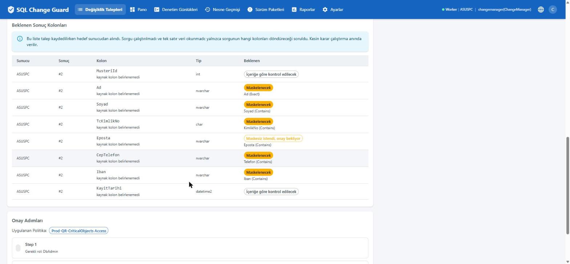Open Ayarlar settings
This screenshot has width=570, height=264.
(x=333, y=9)
